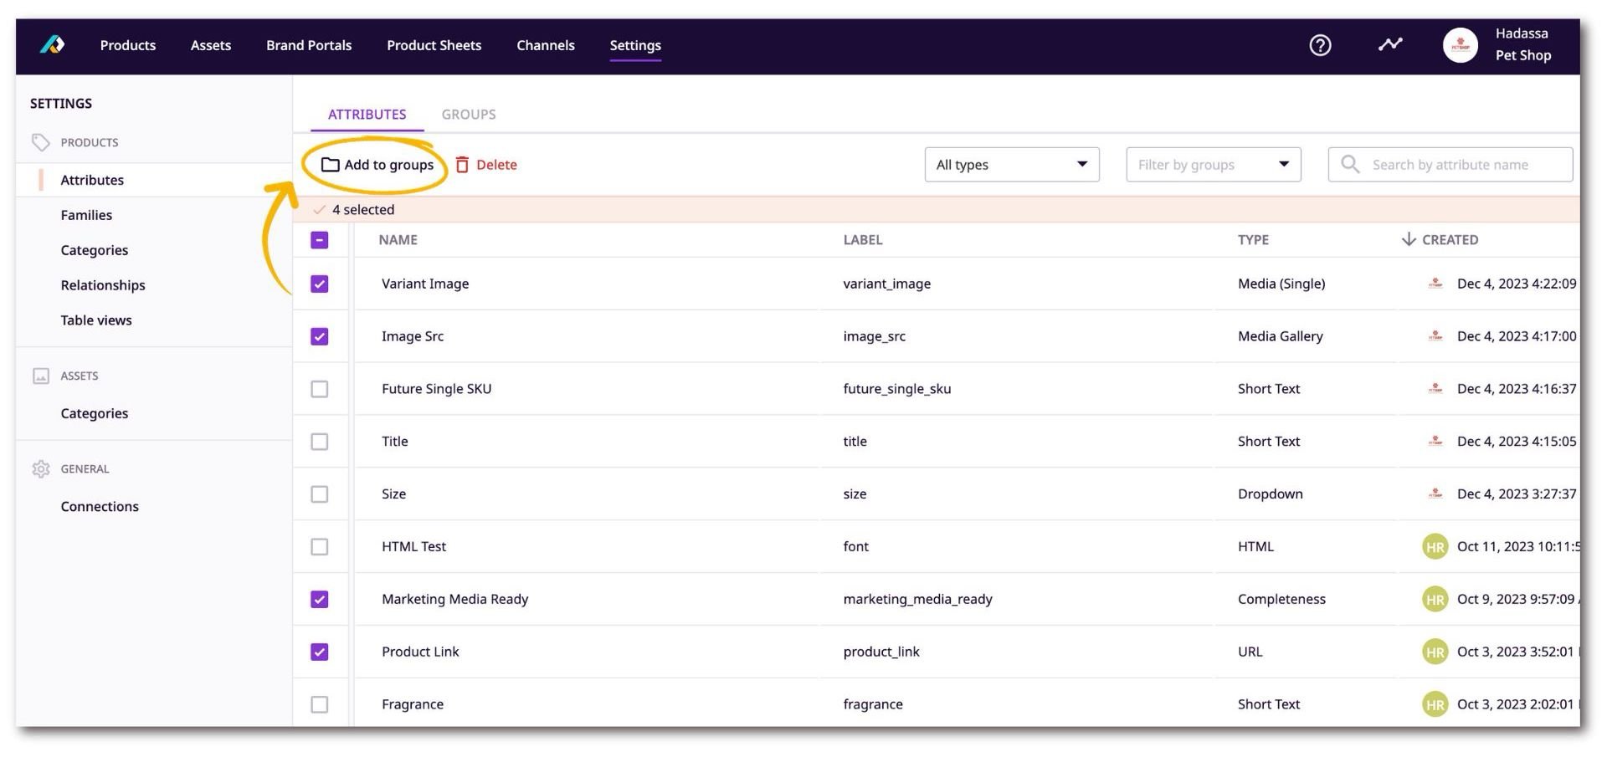Viewport: 1607px width, 757px height.
Task: Open Relationships in the sidebar
Action: pos(103,285)
